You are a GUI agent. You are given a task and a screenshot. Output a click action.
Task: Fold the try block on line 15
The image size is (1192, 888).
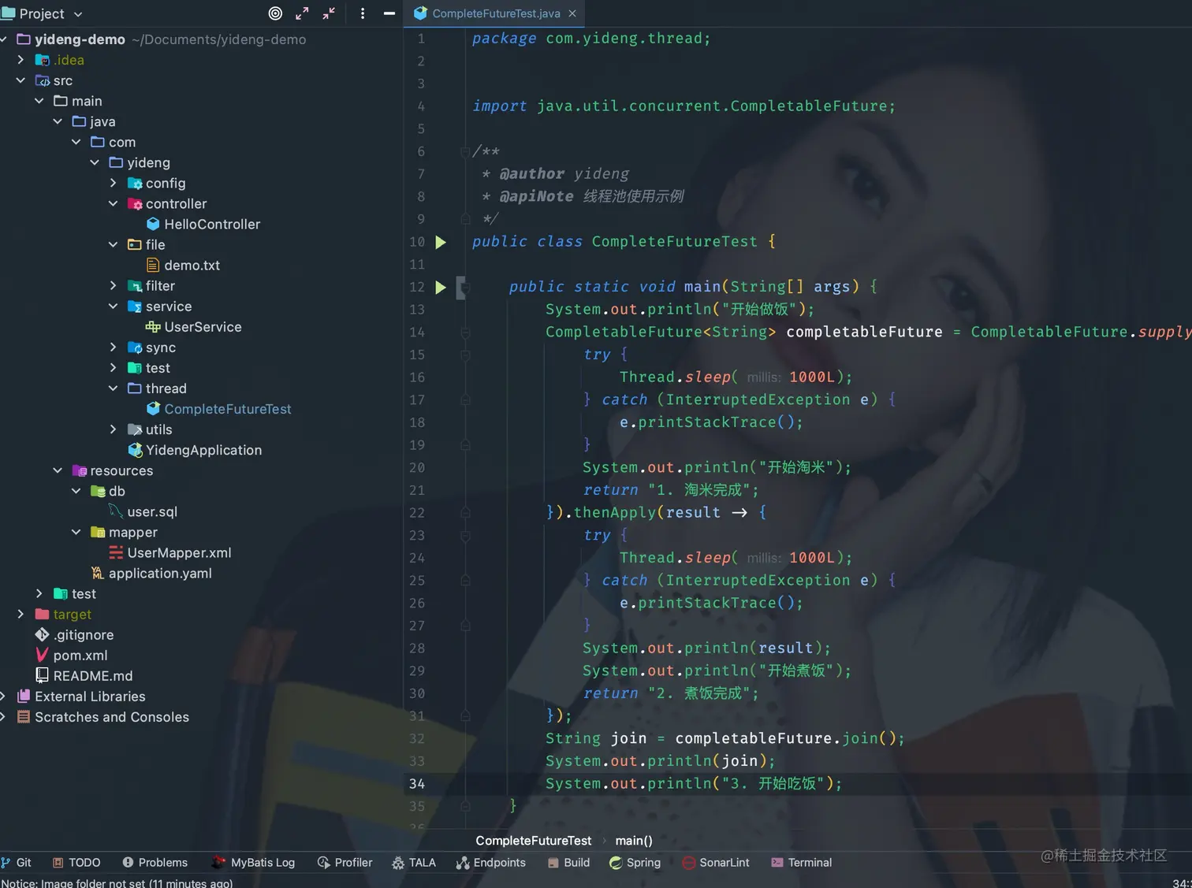(465, 355)
